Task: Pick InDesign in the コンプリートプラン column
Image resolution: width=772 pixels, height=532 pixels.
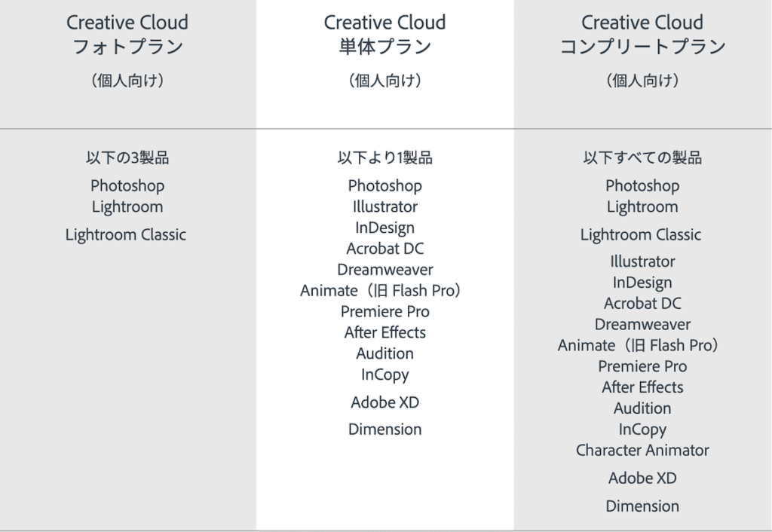Action: (642, 283)
